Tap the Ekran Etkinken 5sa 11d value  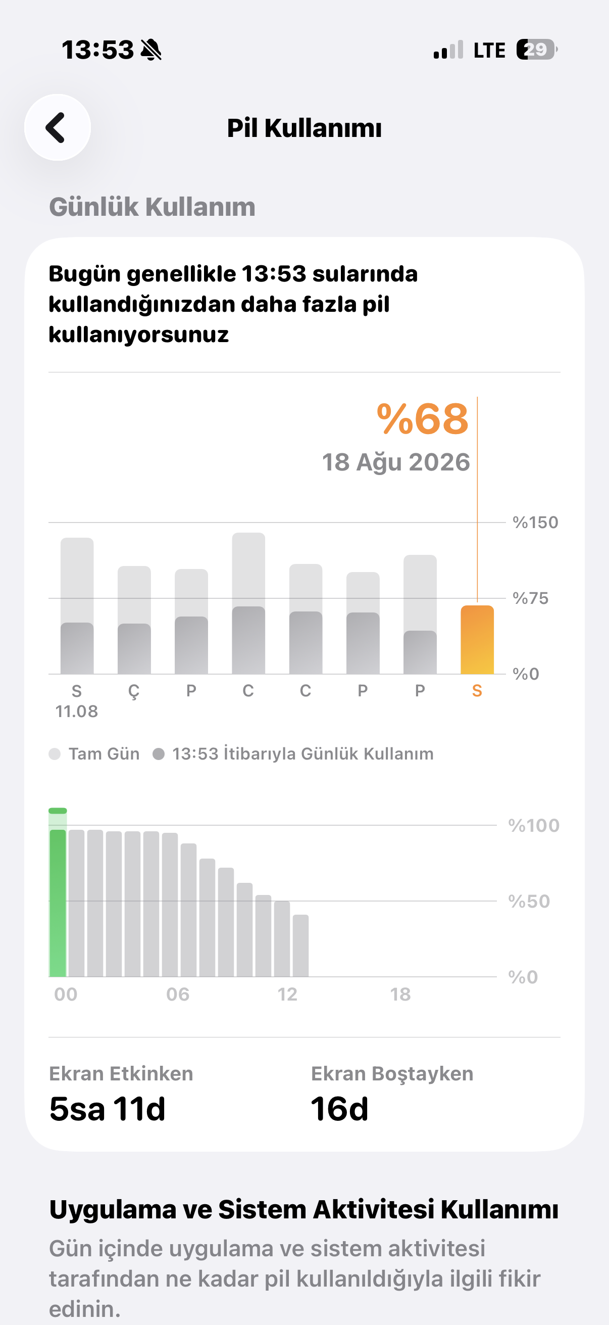click(x=108, y=1108)
